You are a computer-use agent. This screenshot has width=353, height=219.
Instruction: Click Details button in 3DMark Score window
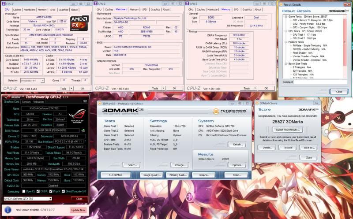click(x=267, y=148)
